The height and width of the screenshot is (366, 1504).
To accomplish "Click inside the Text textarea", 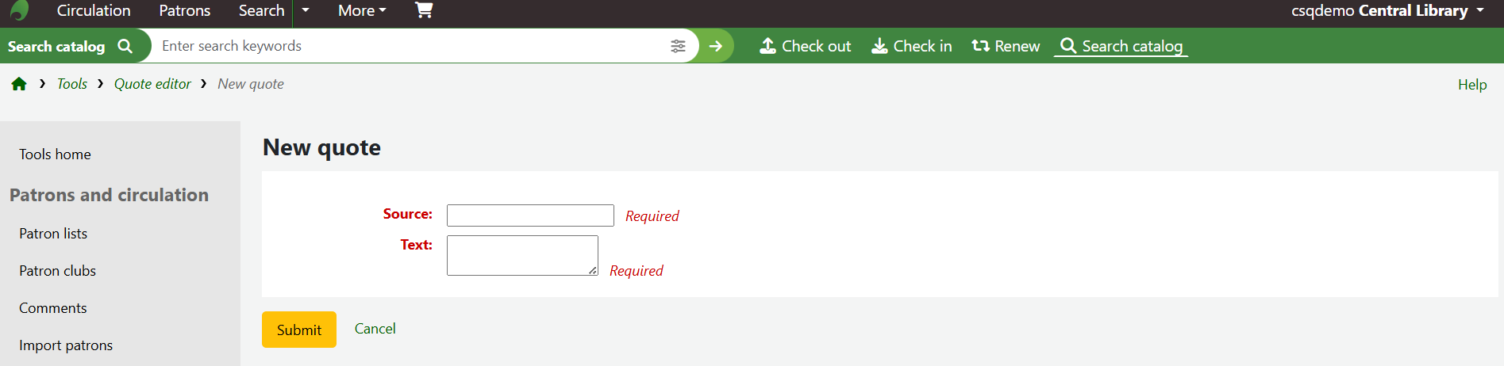I will 522,255.
